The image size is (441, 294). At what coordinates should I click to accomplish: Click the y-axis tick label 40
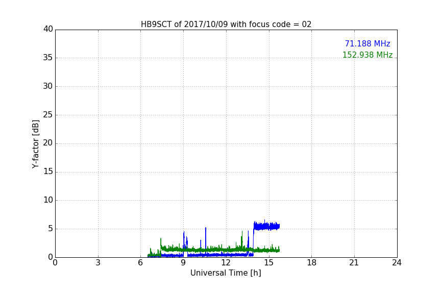48,29
